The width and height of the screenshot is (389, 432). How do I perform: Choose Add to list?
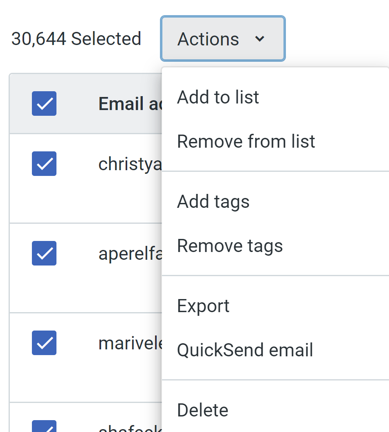(218, 97)
